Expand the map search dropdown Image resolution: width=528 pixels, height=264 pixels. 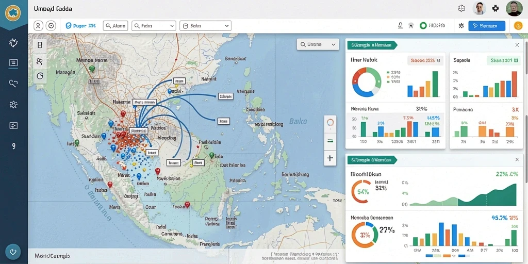(x=318, y=44)
